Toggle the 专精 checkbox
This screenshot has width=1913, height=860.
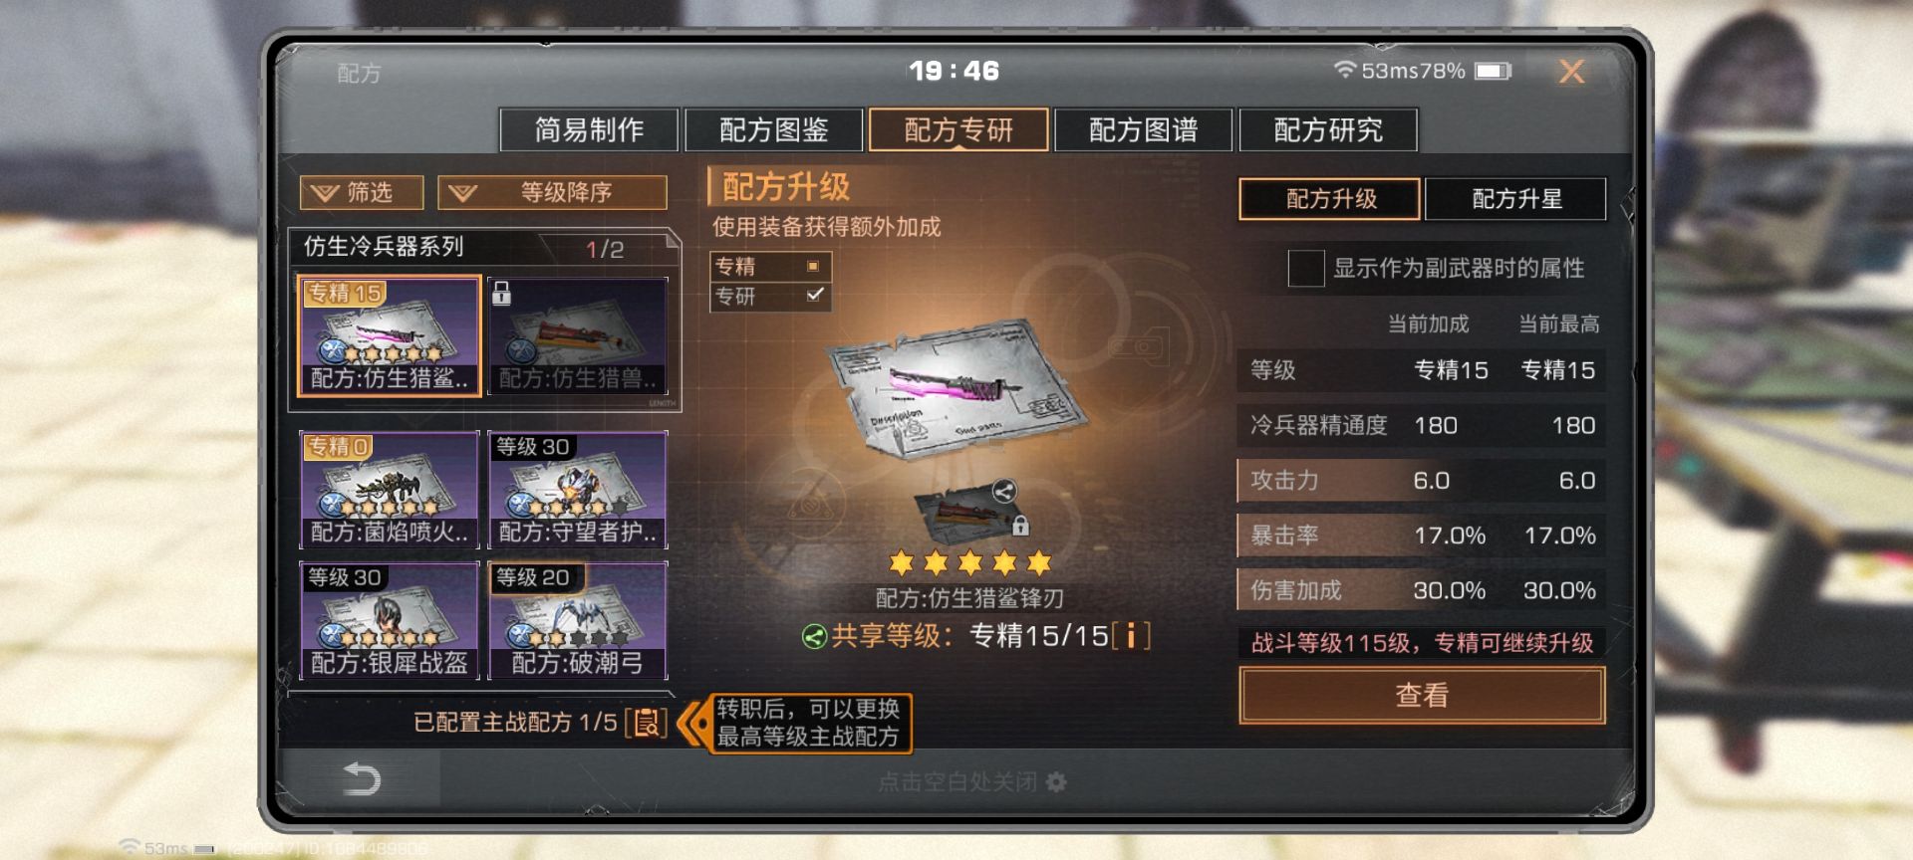coord(813,266)
